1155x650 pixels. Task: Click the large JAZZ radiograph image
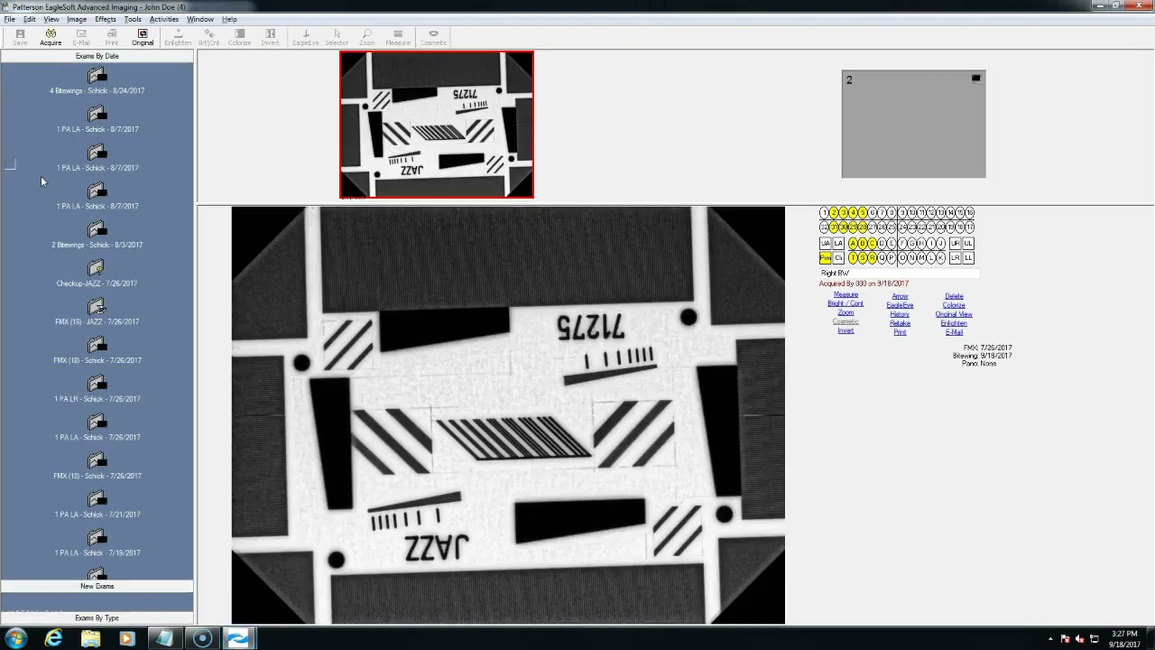pos(508,415)
